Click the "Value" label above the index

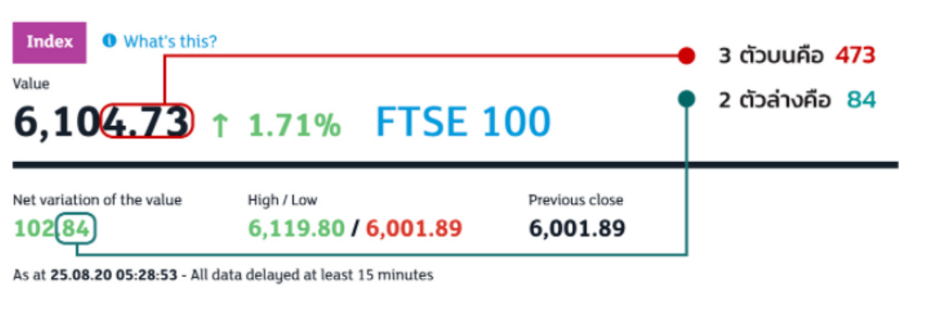pos(31,84)
